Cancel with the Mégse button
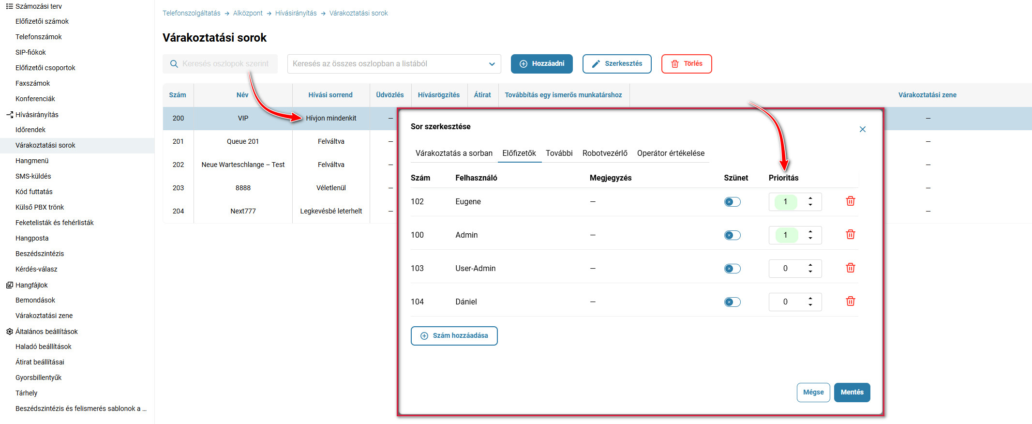Screen dimensions: 1032x424 point(813,393)
